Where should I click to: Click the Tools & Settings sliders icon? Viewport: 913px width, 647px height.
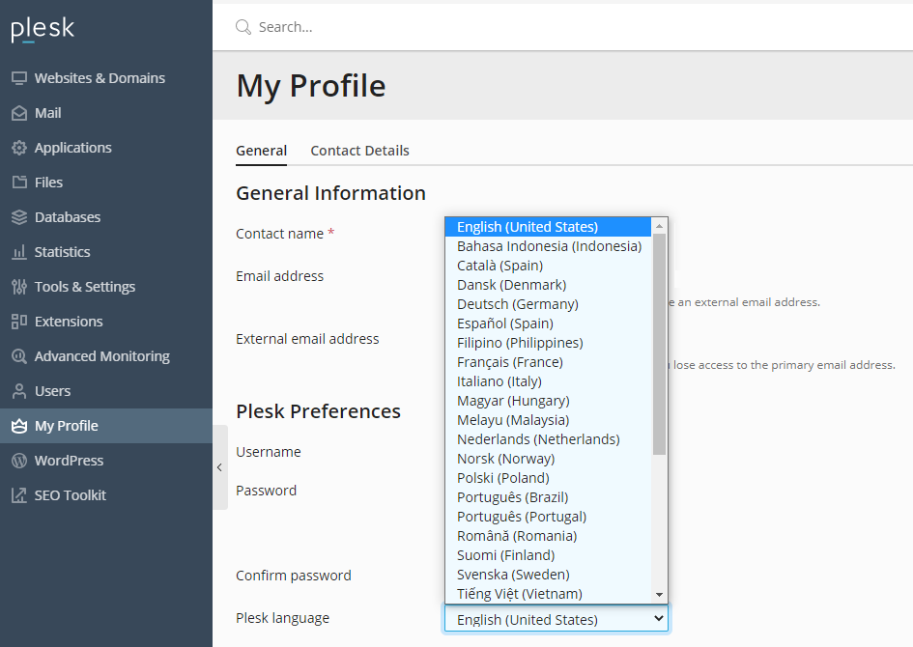click(x=19, y=287)
